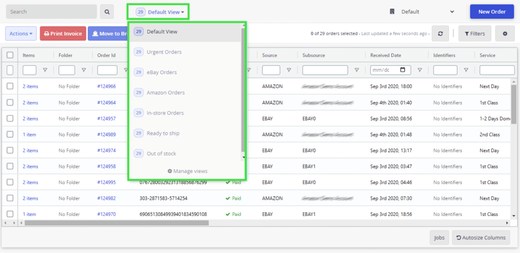The width and height of the screenshot is (520, 253).
Task: Click the grid vertical scrollbar thumb
Action: pos(514,103)
